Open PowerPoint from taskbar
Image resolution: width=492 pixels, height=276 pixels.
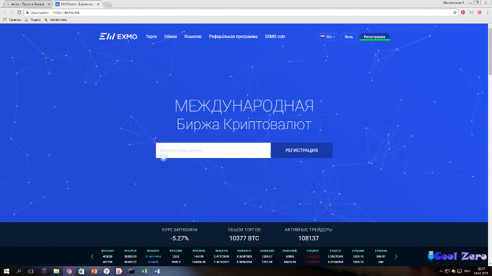(x=94, y=271)
